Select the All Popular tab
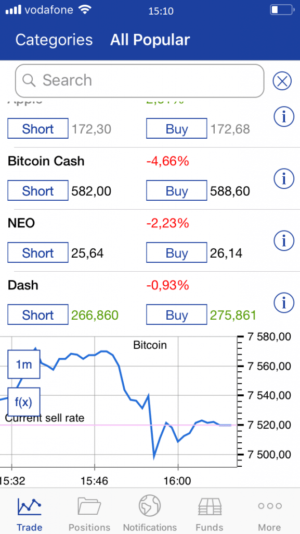This screenshot has width=300, height=534. pyautogui.click(x=150, y=40)
